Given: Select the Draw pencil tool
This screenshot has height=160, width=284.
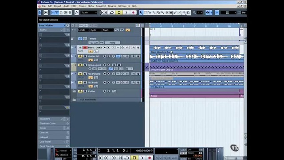Looking at the screenshot, I should tap(176, 12).
